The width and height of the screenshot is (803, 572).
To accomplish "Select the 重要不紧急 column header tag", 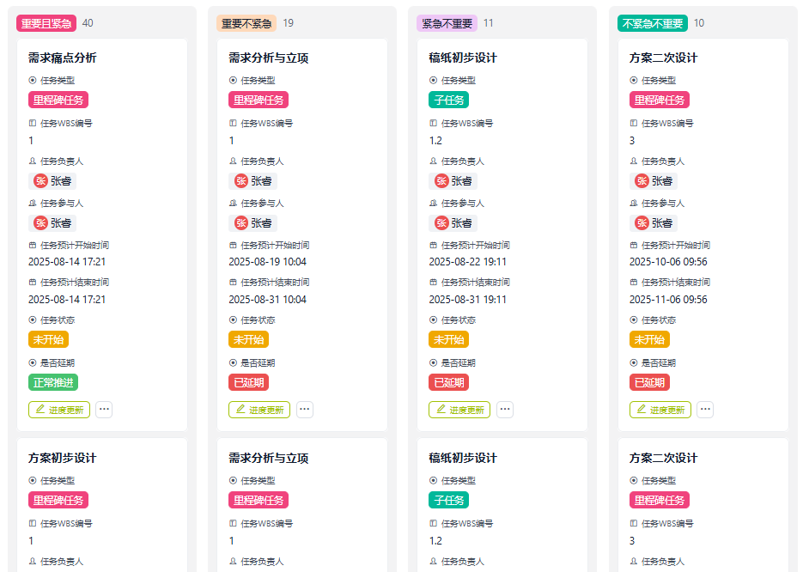I will (246, 23).
